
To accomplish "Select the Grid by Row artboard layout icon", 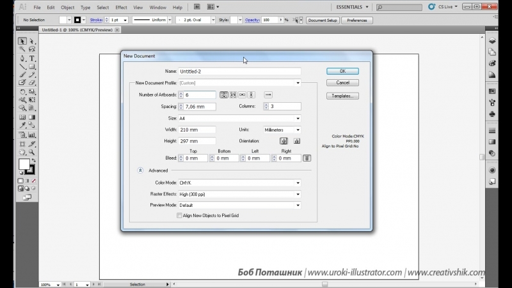I will 224,95.
